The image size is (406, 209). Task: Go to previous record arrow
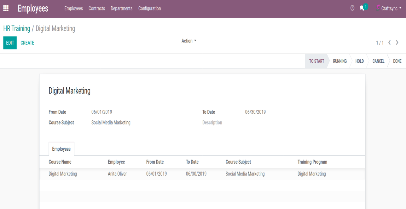(x=390, y=43)
